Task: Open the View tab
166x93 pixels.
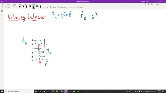Action: pyautogui.click(x=20, y=4)
